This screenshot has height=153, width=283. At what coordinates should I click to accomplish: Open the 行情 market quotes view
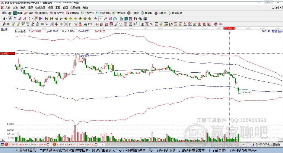(x=7, y=13)
